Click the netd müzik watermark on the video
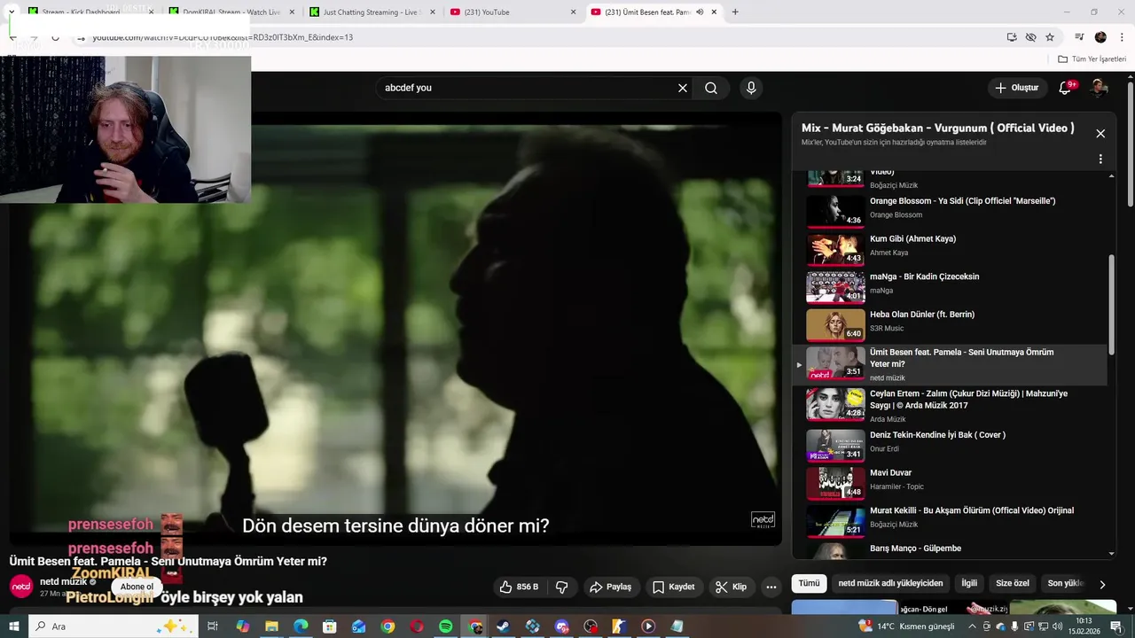The height and width of the screenshot is (638, 1135). point(763,520)
